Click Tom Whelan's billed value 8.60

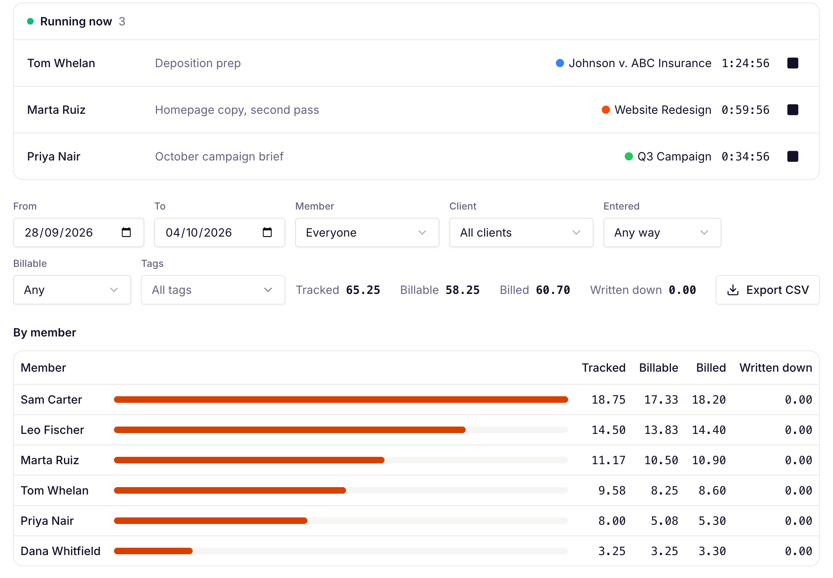pyautogui.click(x=712, y=490)
